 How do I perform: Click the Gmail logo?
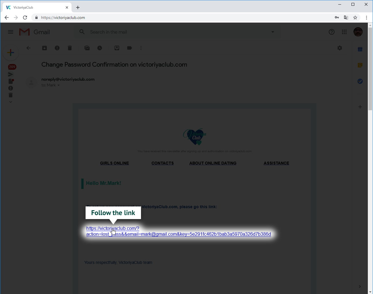pyautogui.click(x=34, y=32)
